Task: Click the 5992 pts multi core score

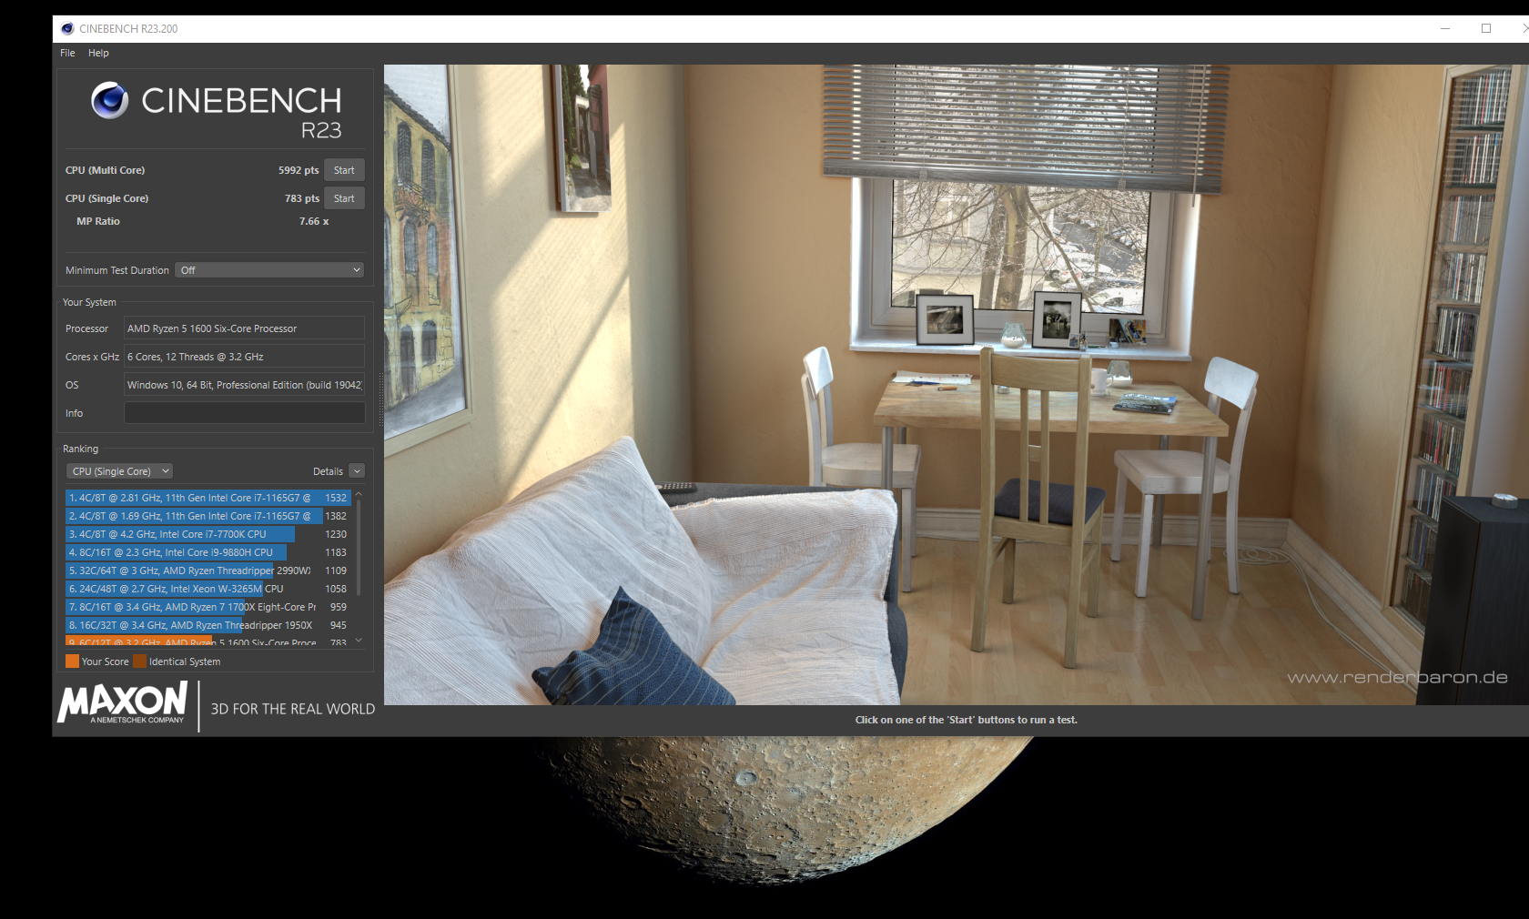Action: tap(299, 170)
